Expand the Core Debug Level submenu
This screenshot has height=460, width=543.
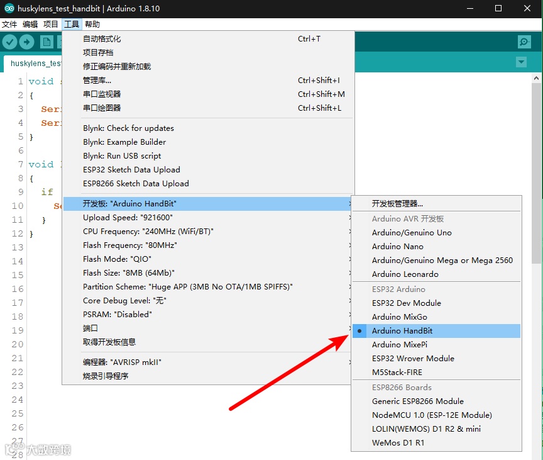207,301
